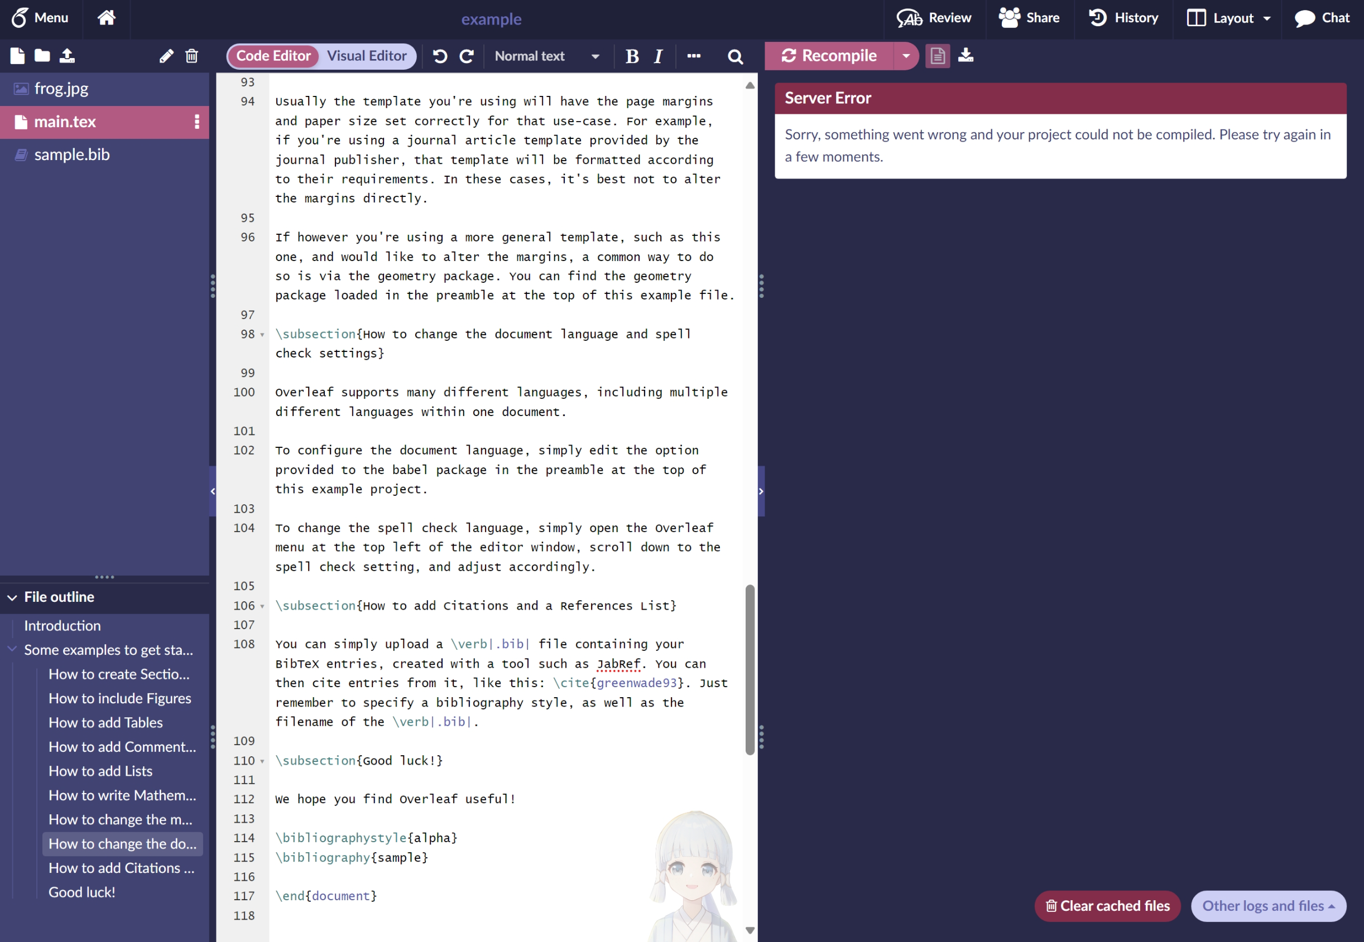Open the Overleaf Menu
Image resolution: width=1364 pixels, height=942 pixels.
pyautogui.click(x=40, y=18)
